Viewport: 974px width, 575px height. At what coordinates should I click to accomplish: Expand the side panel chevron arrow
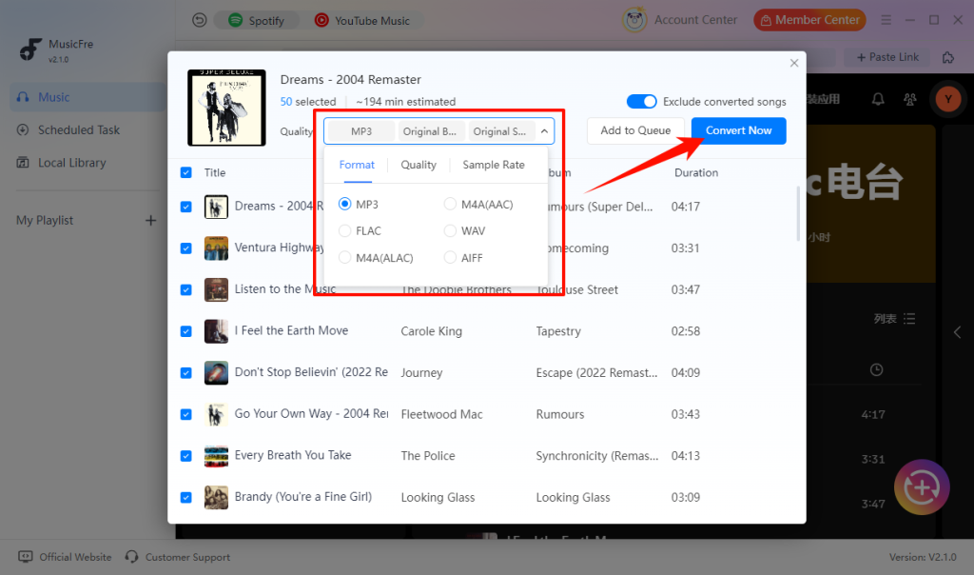click(x=957, y=332)
